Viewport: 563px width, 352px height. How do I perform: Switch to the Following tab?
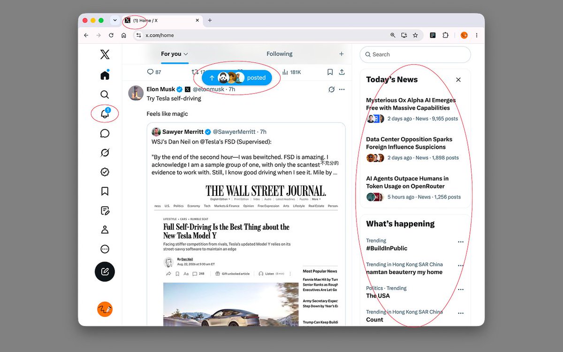click(x=280, y=54)
